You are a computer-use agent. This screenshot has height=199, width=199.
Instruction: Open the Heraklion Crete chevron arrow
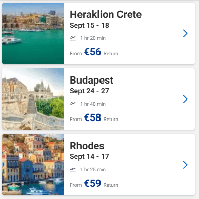pos(185,33)
